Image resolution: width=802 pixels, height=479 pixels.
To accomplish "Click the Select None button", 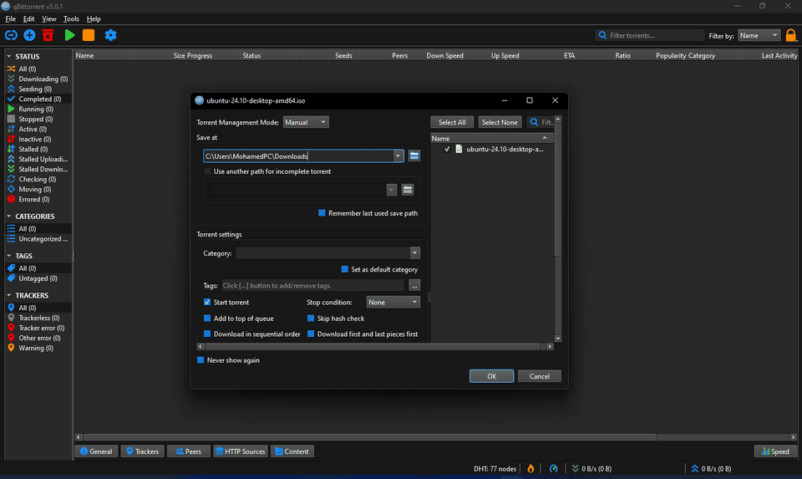I will coord(500,122).
